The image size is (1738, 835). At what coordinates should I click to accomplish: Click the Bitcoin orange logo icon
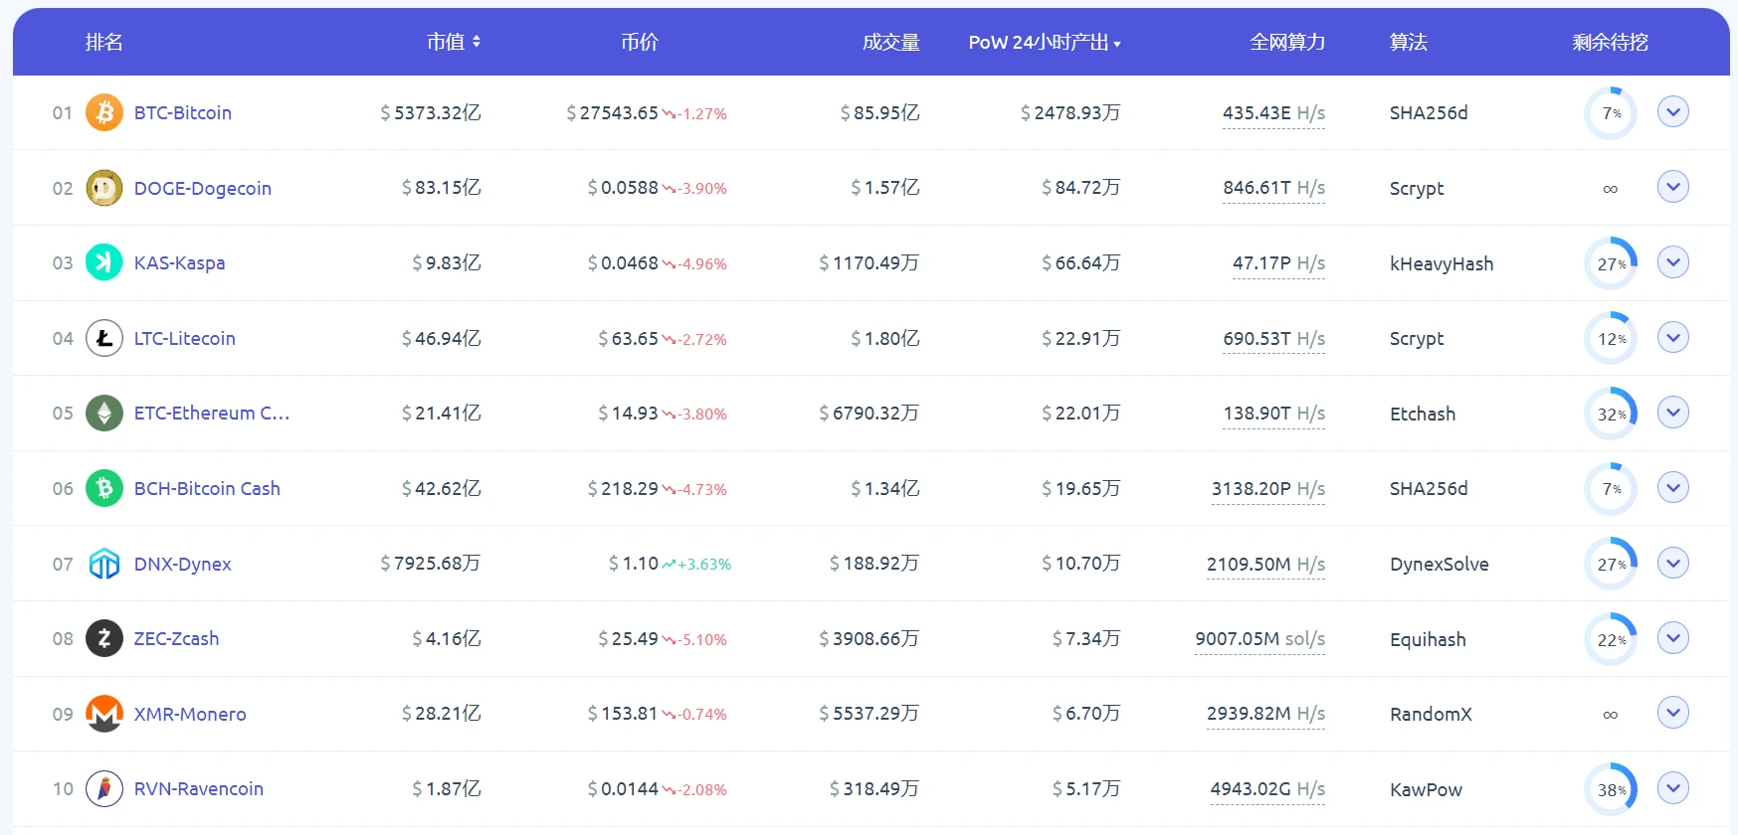(104, 112)
